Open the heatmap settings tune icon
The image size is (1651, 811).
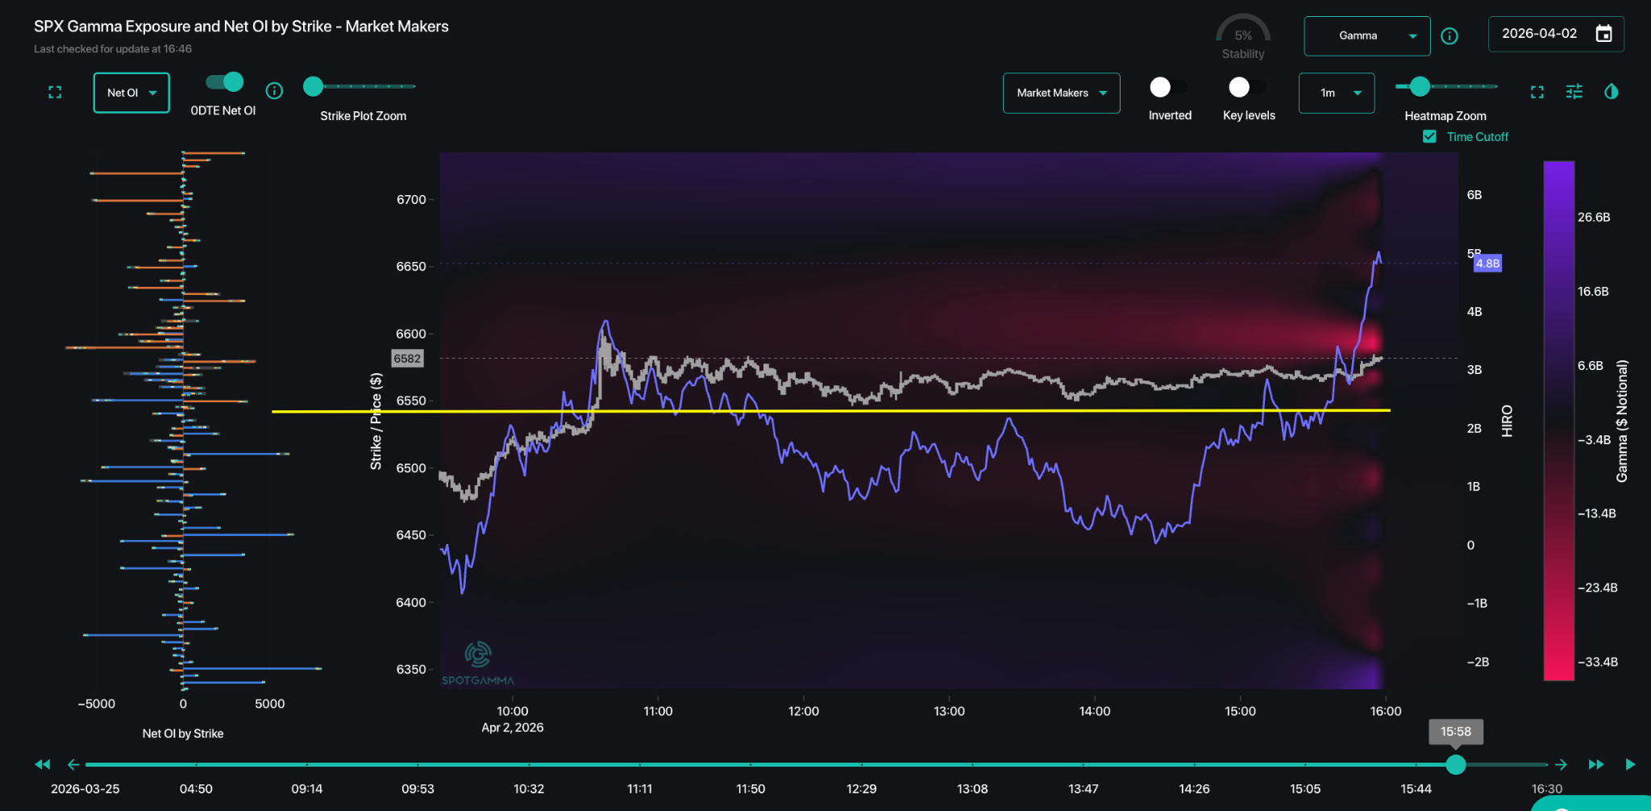[1574, 92]
